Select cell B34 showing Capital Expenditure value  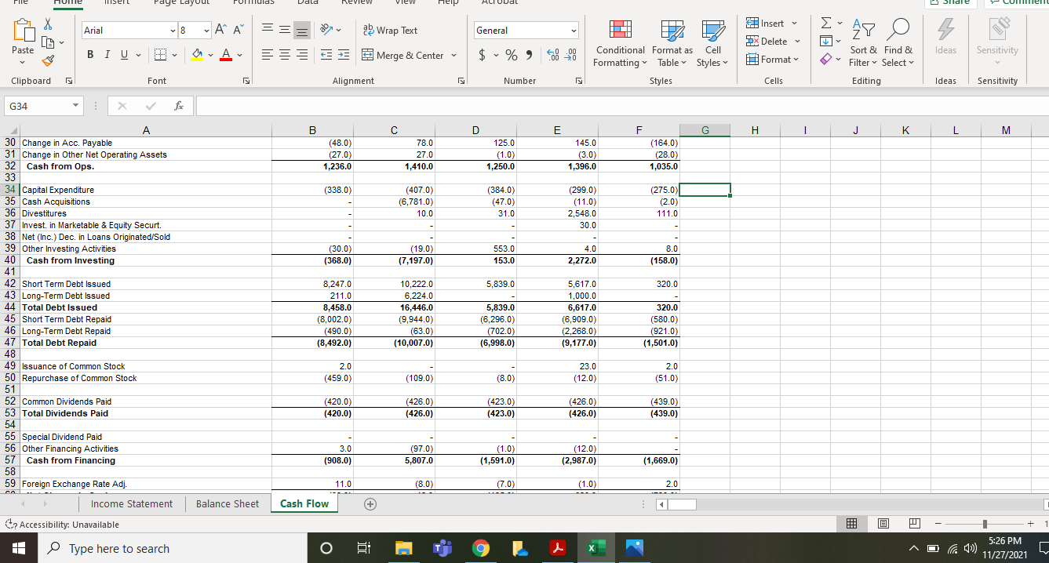pyautogui.click(x=312, y=189)
